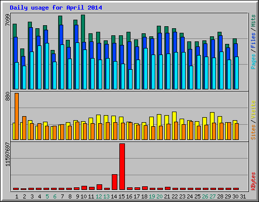Click day label 2 on the x-axis
Image resolution: width=259 pixels, height=202 pixels.
click(24, 196)
